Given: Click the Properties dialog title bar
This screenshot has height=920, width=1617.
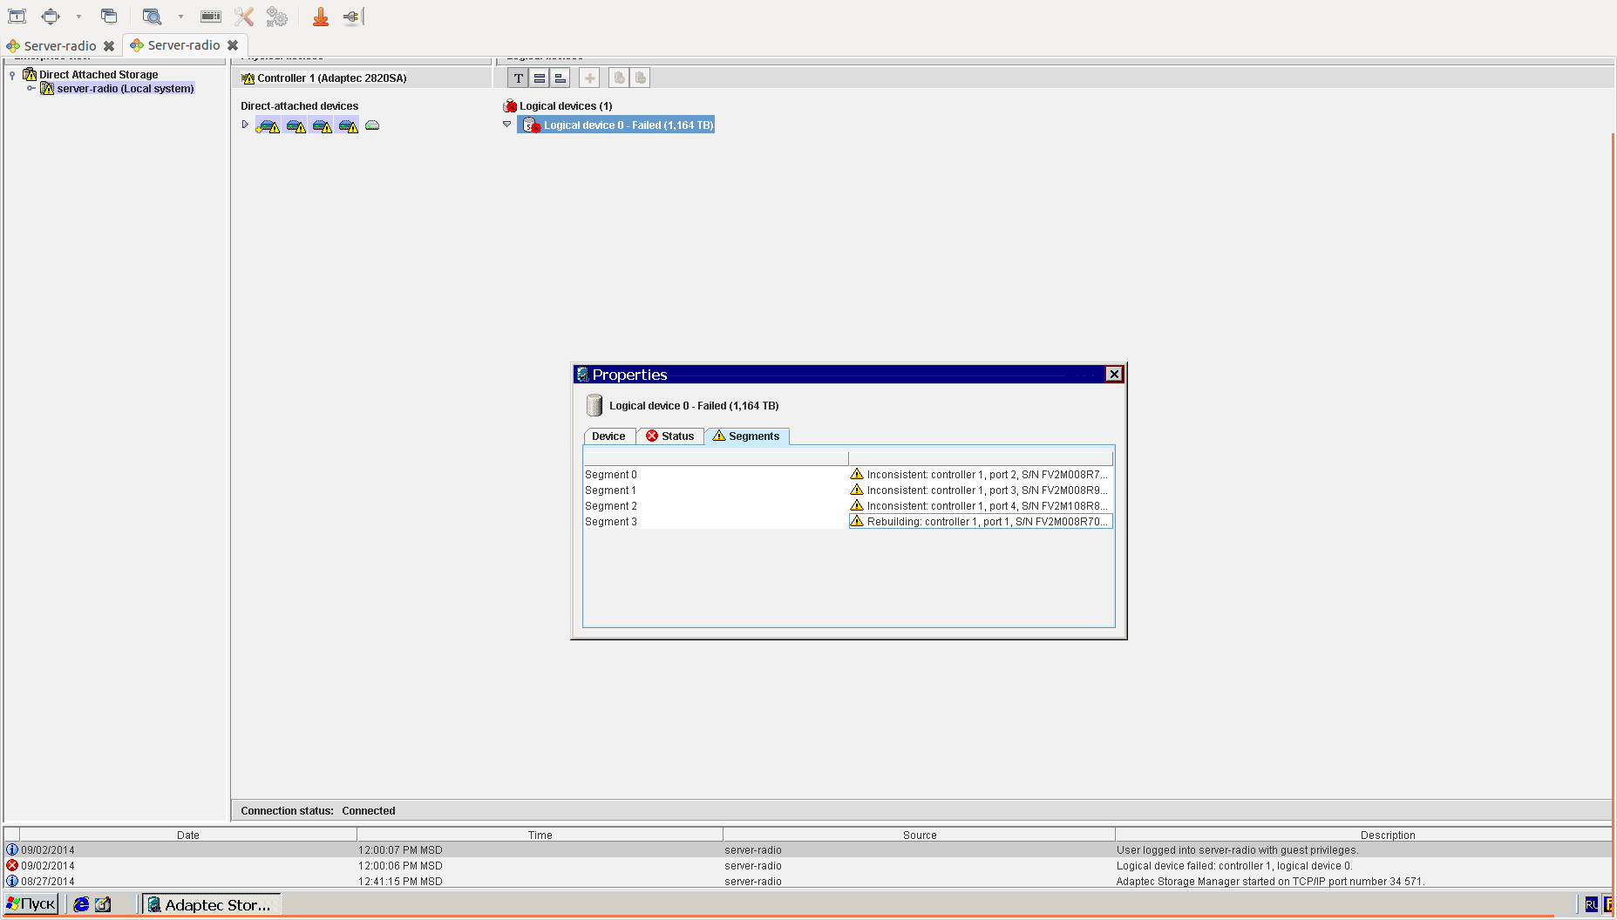Looking at the screenshot, I should 837,375.
